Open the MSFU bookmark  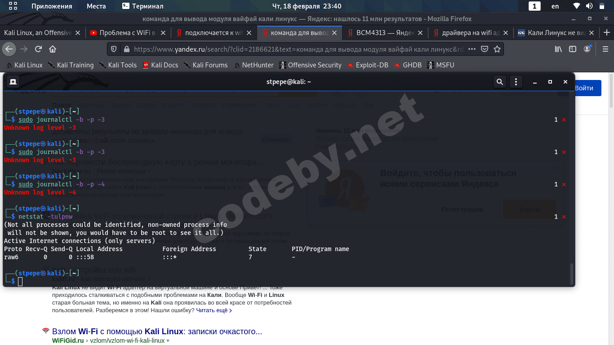[441, 65]
